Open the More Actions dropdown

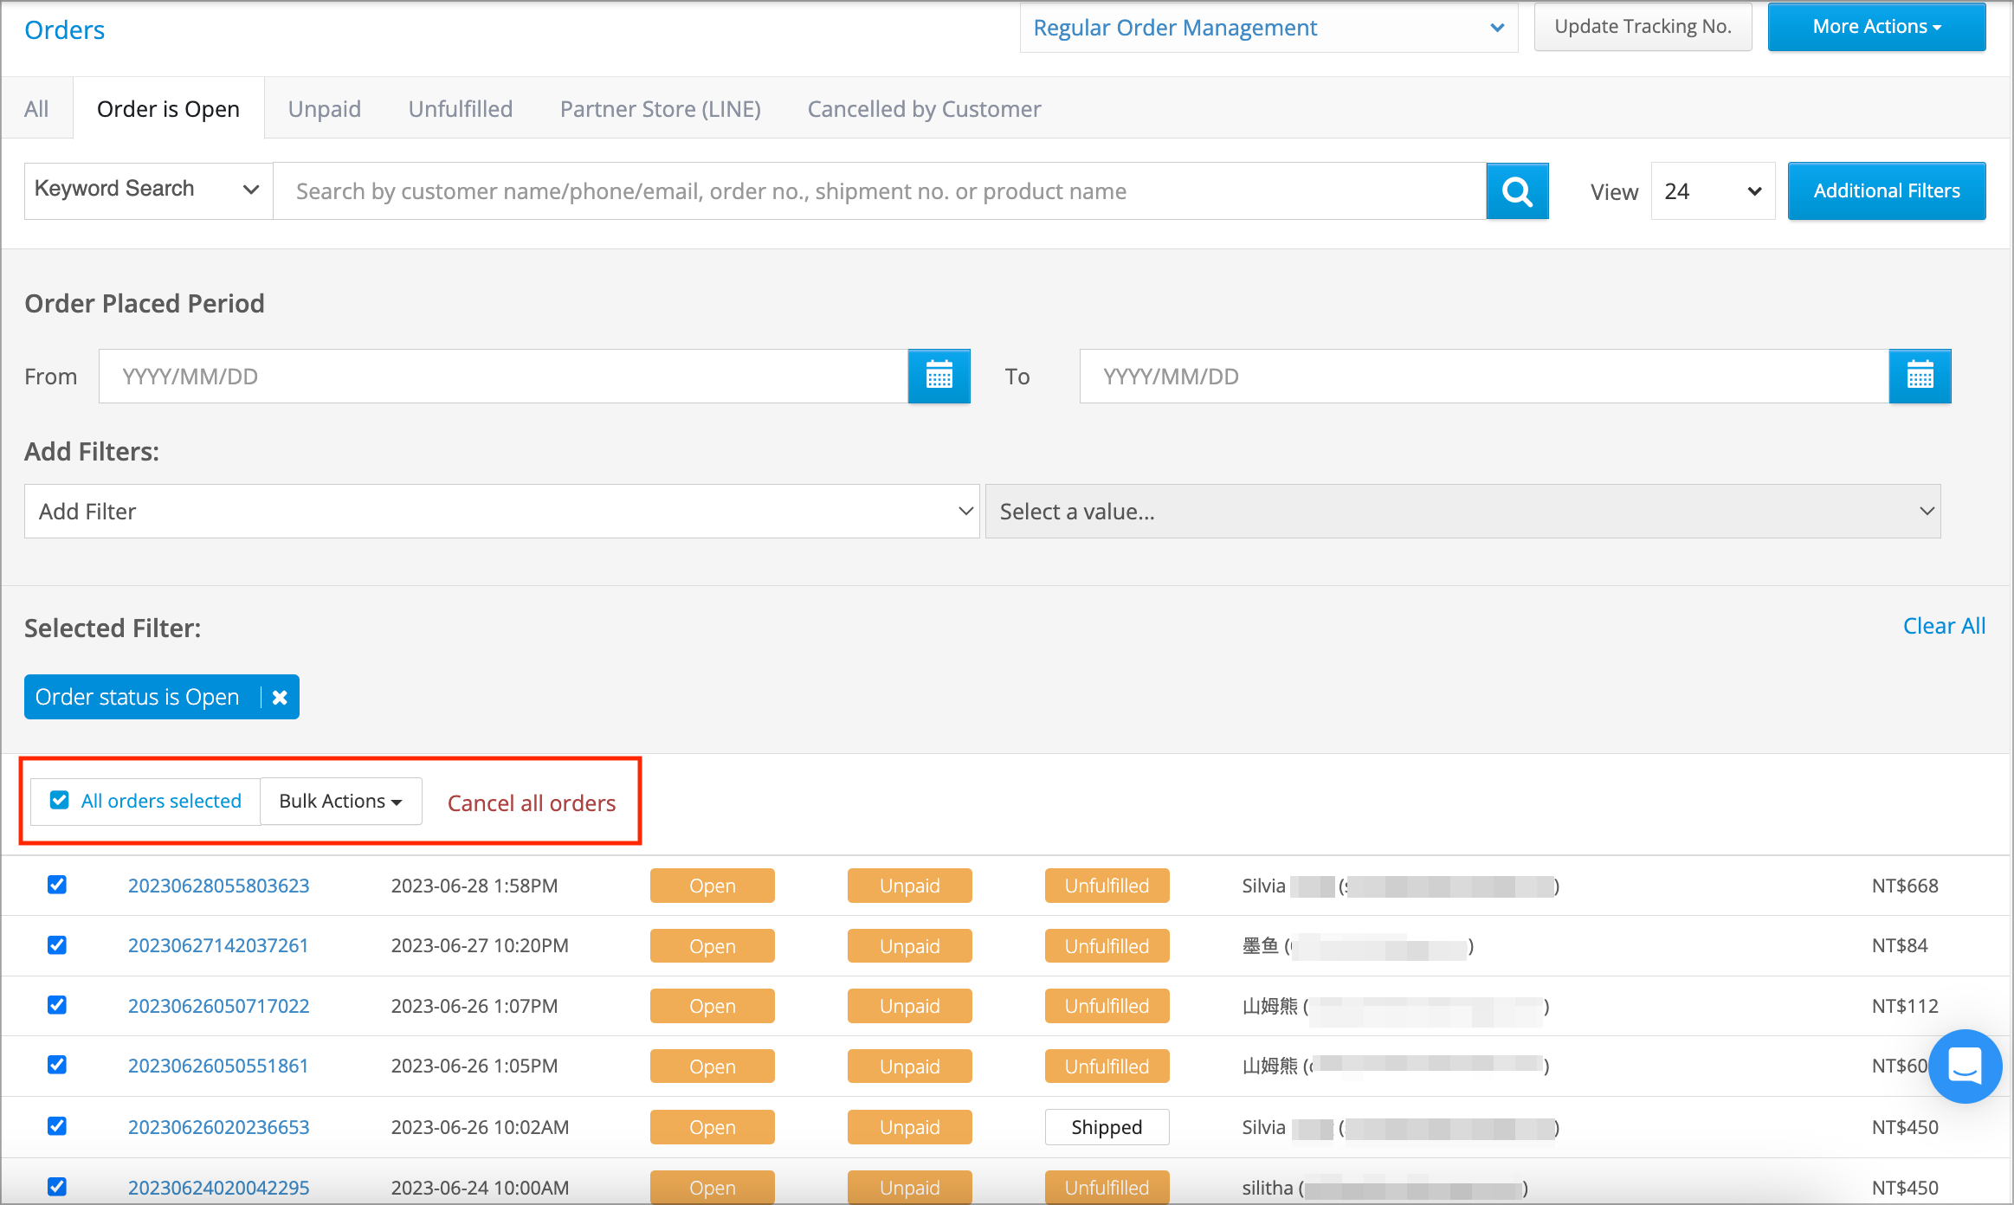click(1875, 27)
